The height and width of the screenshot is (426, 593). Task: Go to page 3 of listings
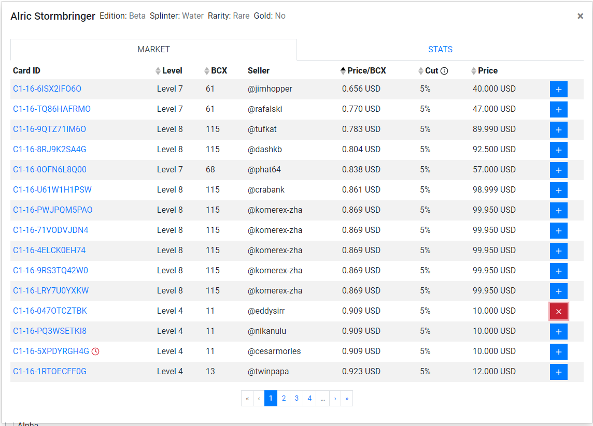click(x=296, y=399)
